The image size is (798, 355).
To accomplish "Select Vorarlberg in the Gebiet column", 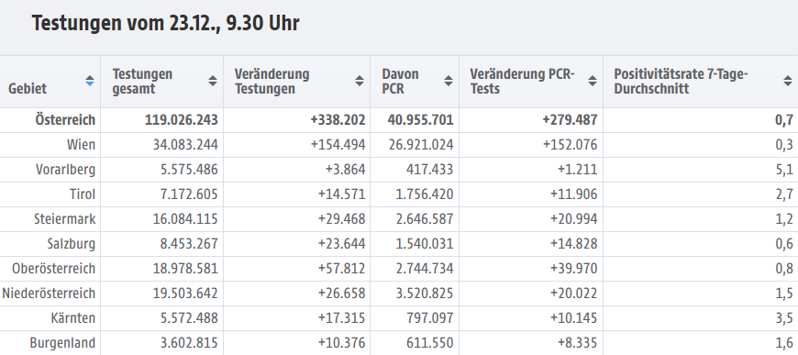I will (66, 170).
